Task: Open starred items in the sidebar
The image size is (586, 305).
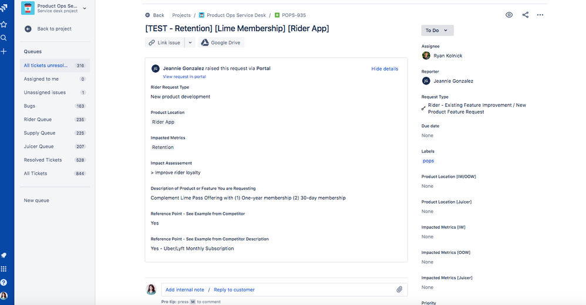Action: tap(4, 24)
